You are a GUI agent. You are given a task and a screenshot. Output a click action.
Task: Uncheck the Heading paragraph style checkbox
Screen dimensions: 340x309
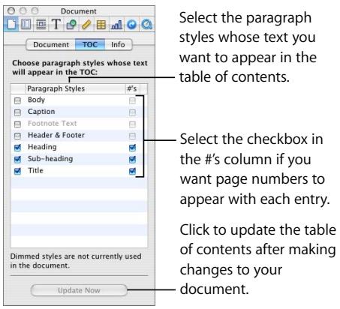point(17,148)
